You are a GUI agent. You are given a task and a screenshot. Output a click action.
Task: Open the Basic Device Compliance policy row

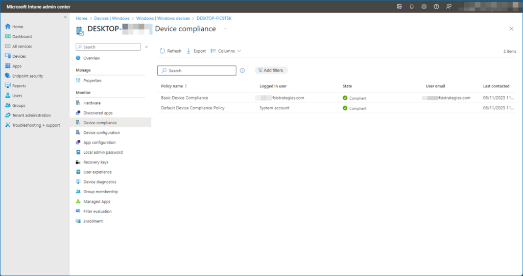point(337,98)
